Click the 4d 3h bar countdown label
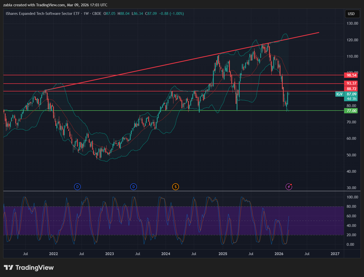Image resolution: width=364 pixels, height=277 pixels. click(351, 99)
